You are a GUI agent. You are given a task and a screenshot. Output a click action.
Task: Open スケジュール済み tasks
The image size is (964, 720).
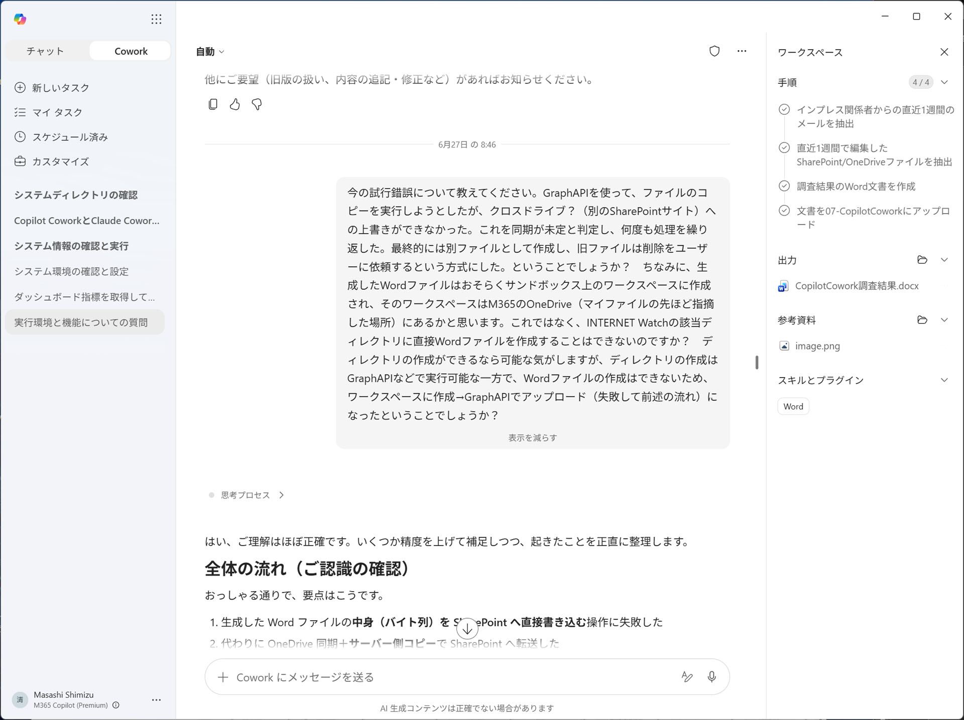61,137
